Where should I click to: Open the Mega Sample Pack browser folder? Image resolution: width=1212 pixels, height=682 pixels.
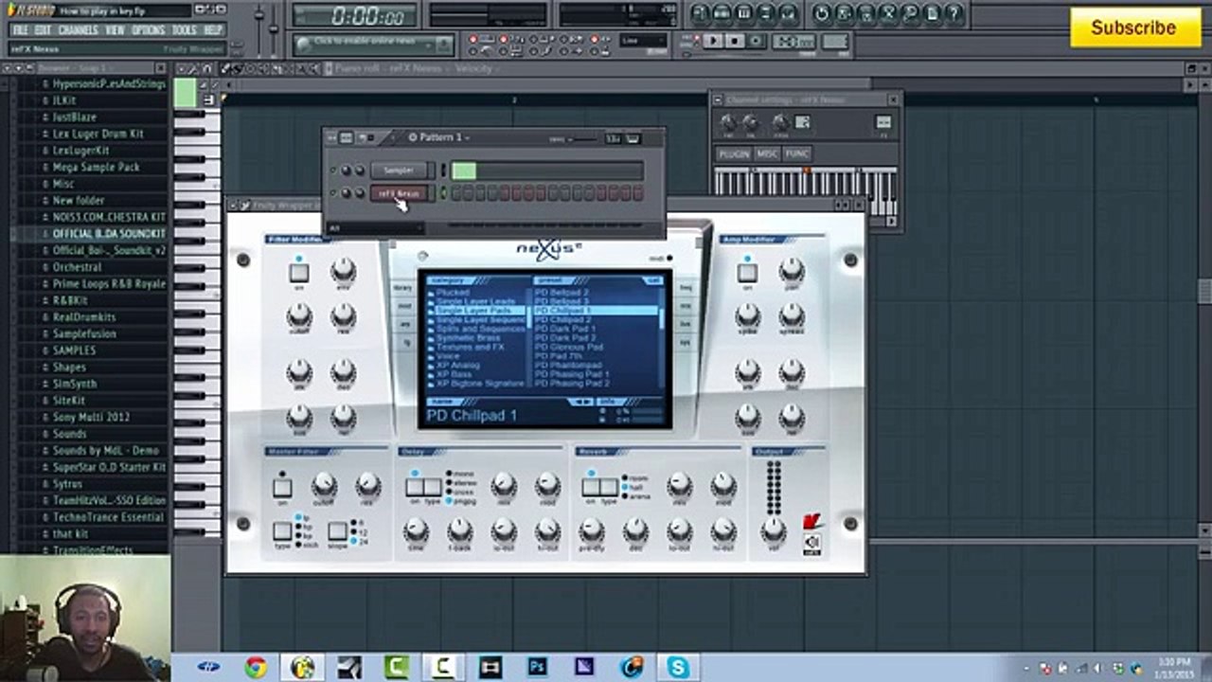pos(96,167)
